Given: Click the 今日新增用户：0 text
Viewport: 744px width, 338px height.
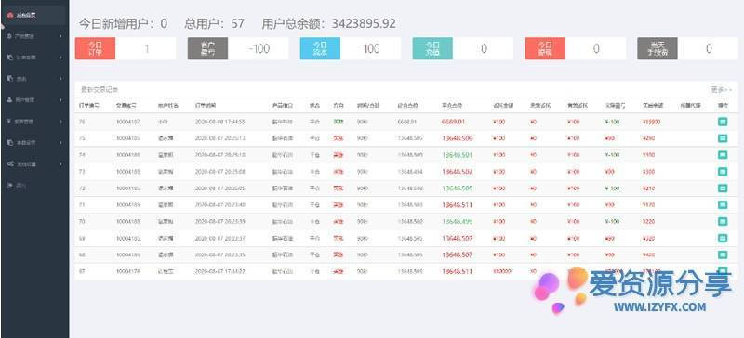Looking at the screenshot, I should pyautogui.click(x=124, y=24).
